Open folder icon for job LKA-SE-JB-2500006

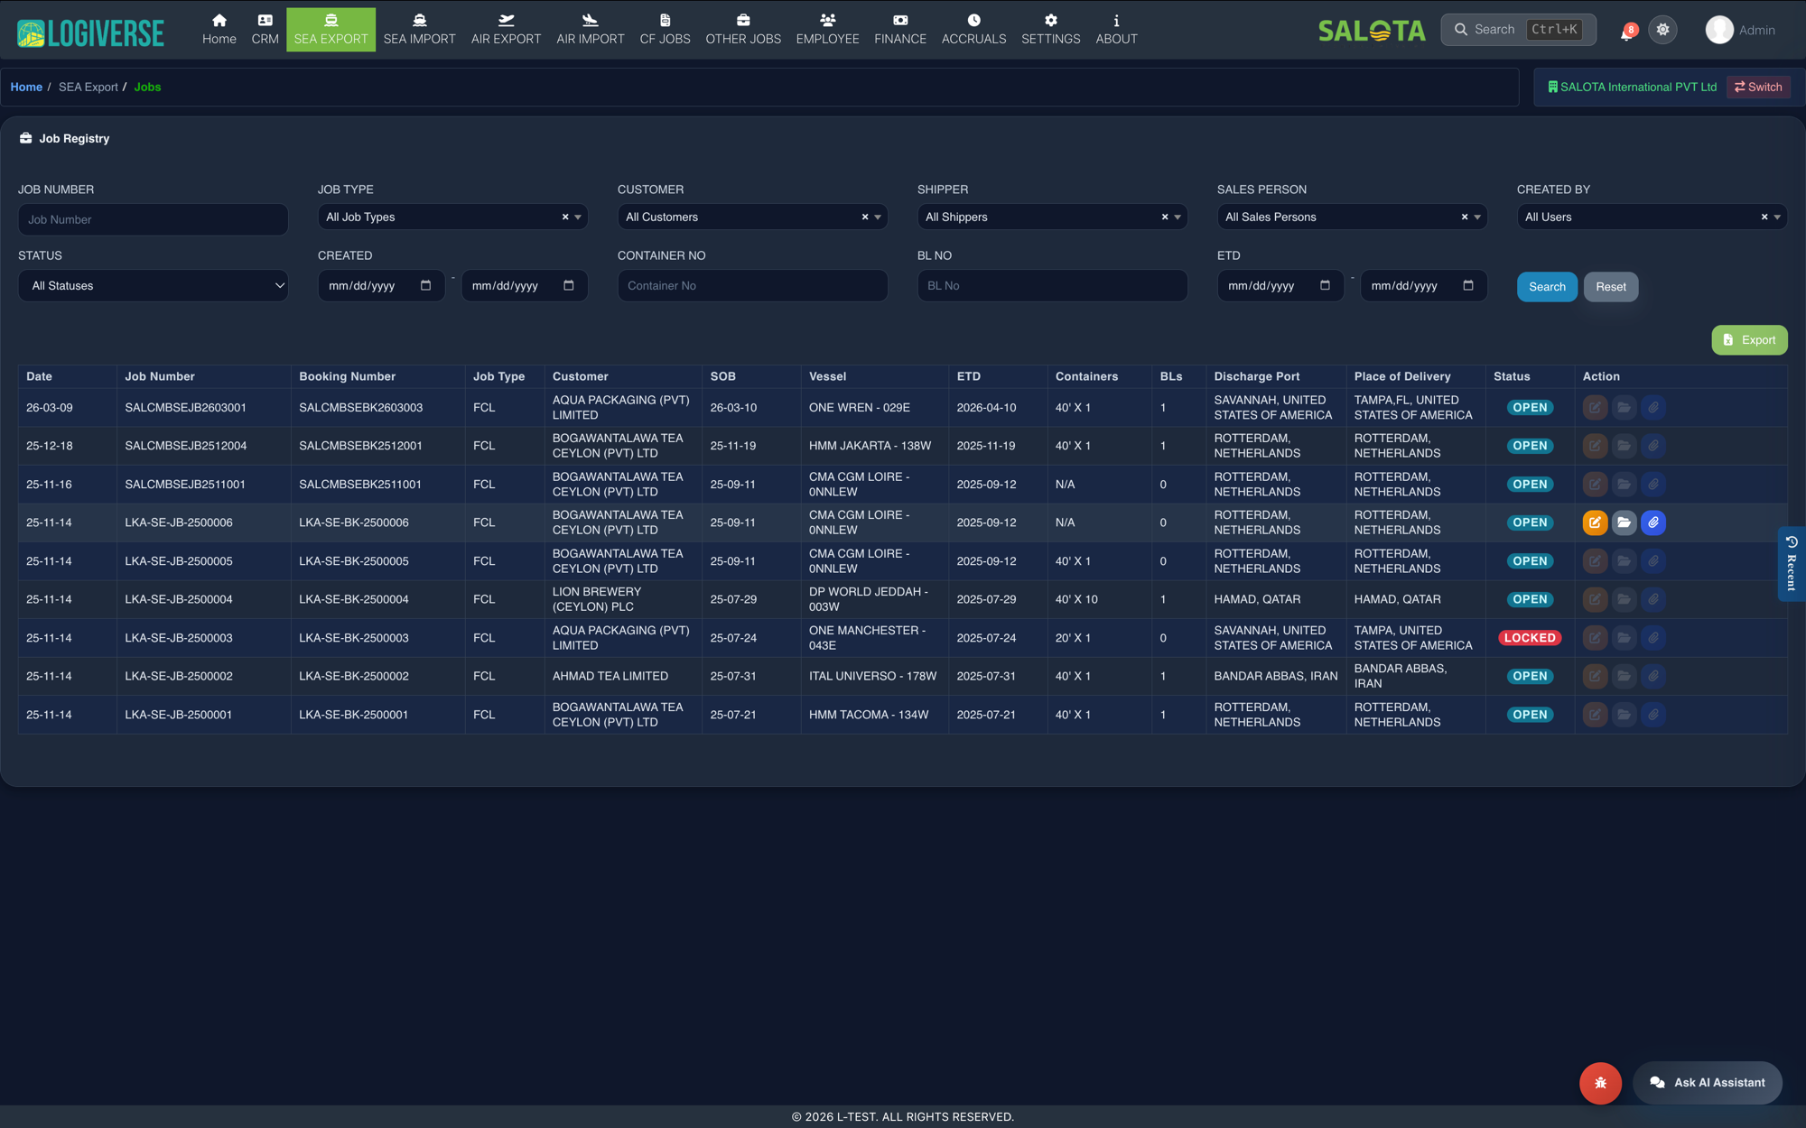click(x=1624, y=522)
